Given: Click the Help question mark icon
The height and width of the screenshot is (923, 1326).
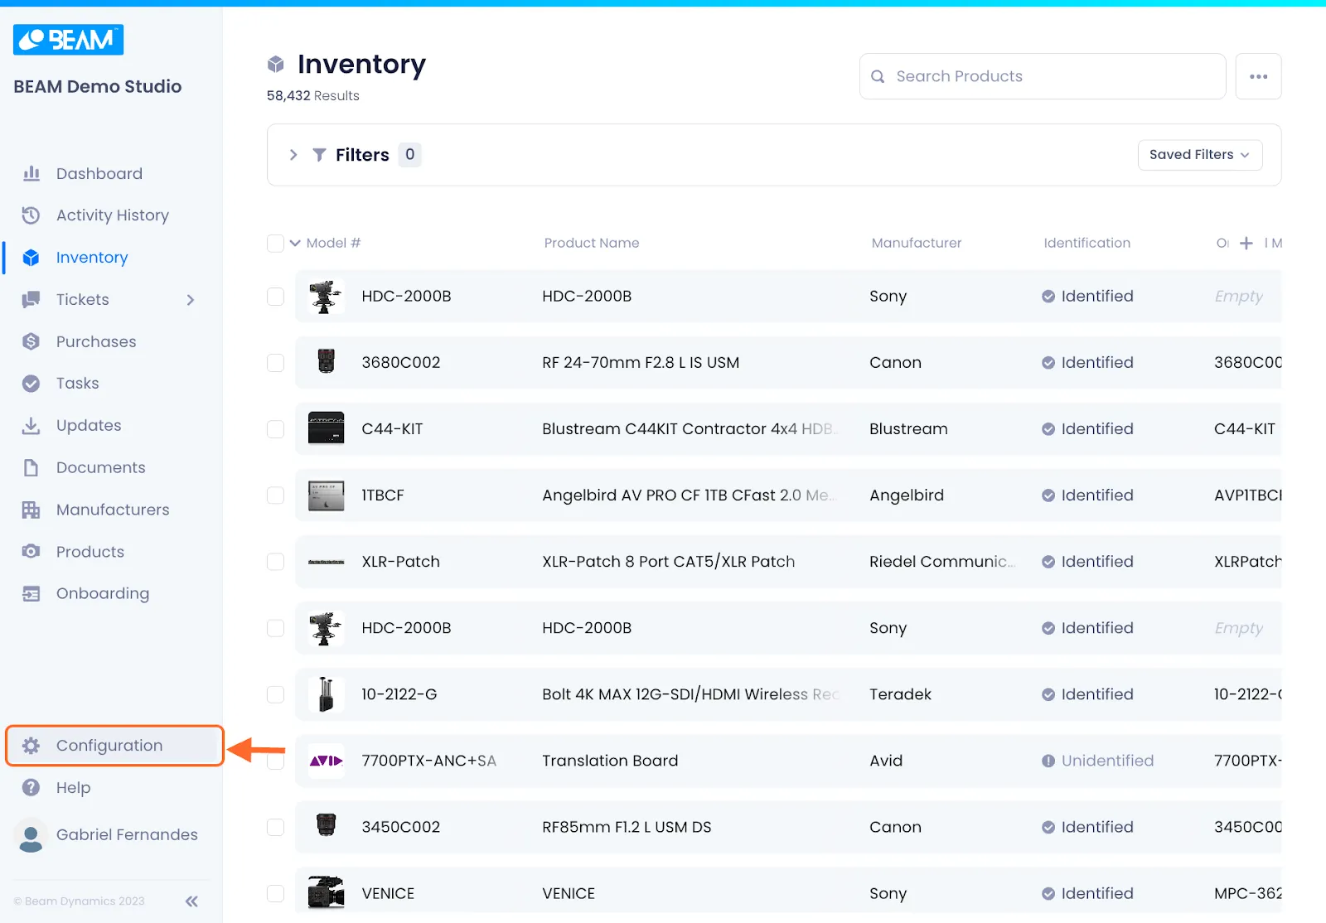Looking at the screenshot, I should [31, 788].
